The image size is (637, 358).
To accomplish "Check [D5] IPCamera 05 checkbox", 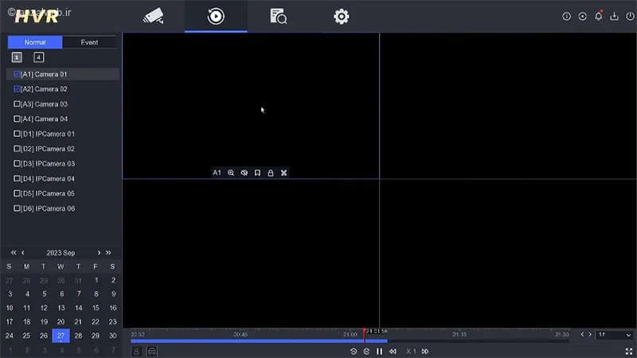I will click(x=17, y=193).
